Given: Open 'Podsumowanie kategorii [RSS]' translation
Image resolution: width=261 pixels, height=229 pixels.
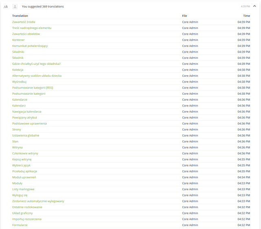Looking at the screenshot, I should pyautogui.click(x=33, y=88).
